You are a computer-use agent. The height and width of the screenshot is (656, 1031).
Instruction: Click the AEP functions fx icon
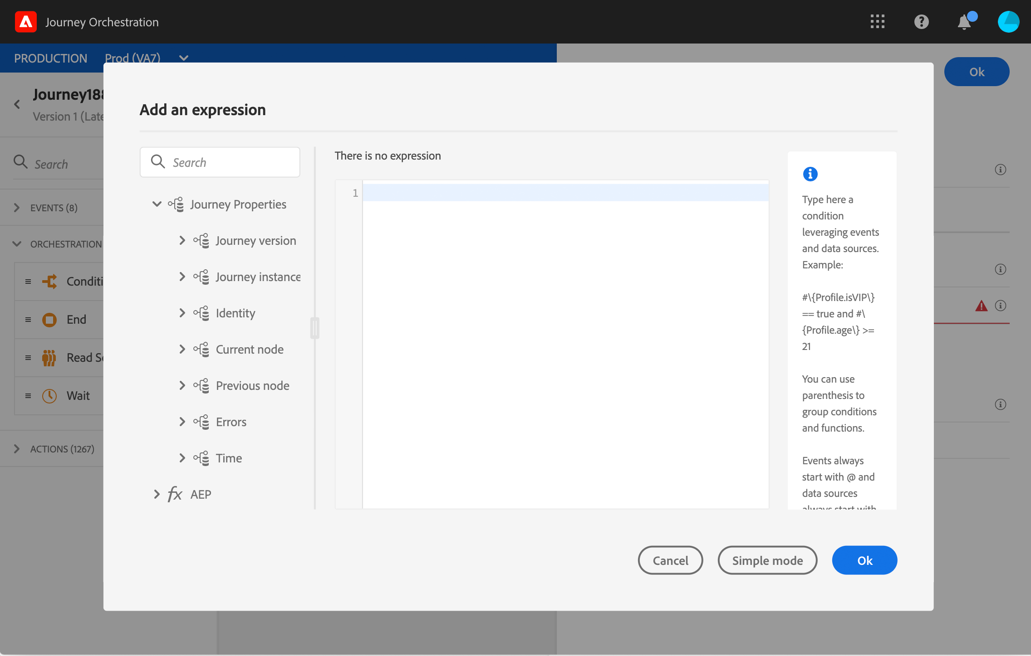(175, 494)
